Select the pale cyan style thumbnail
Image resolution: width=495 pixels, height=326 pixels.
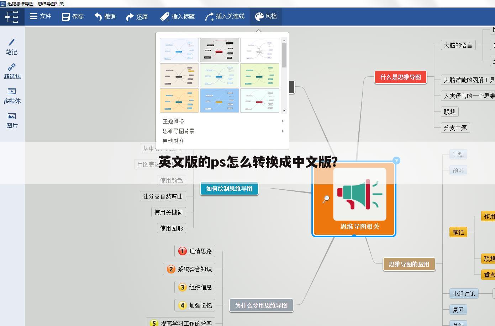[260, 100]
